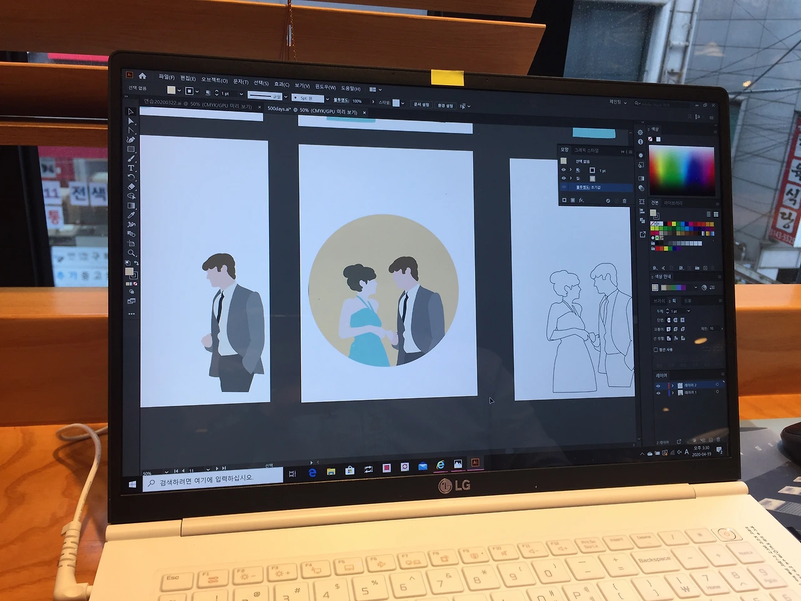Open File Explorer from the taskbar
The width and height of the screenshot is (801, 601).
tap(331, 471)
